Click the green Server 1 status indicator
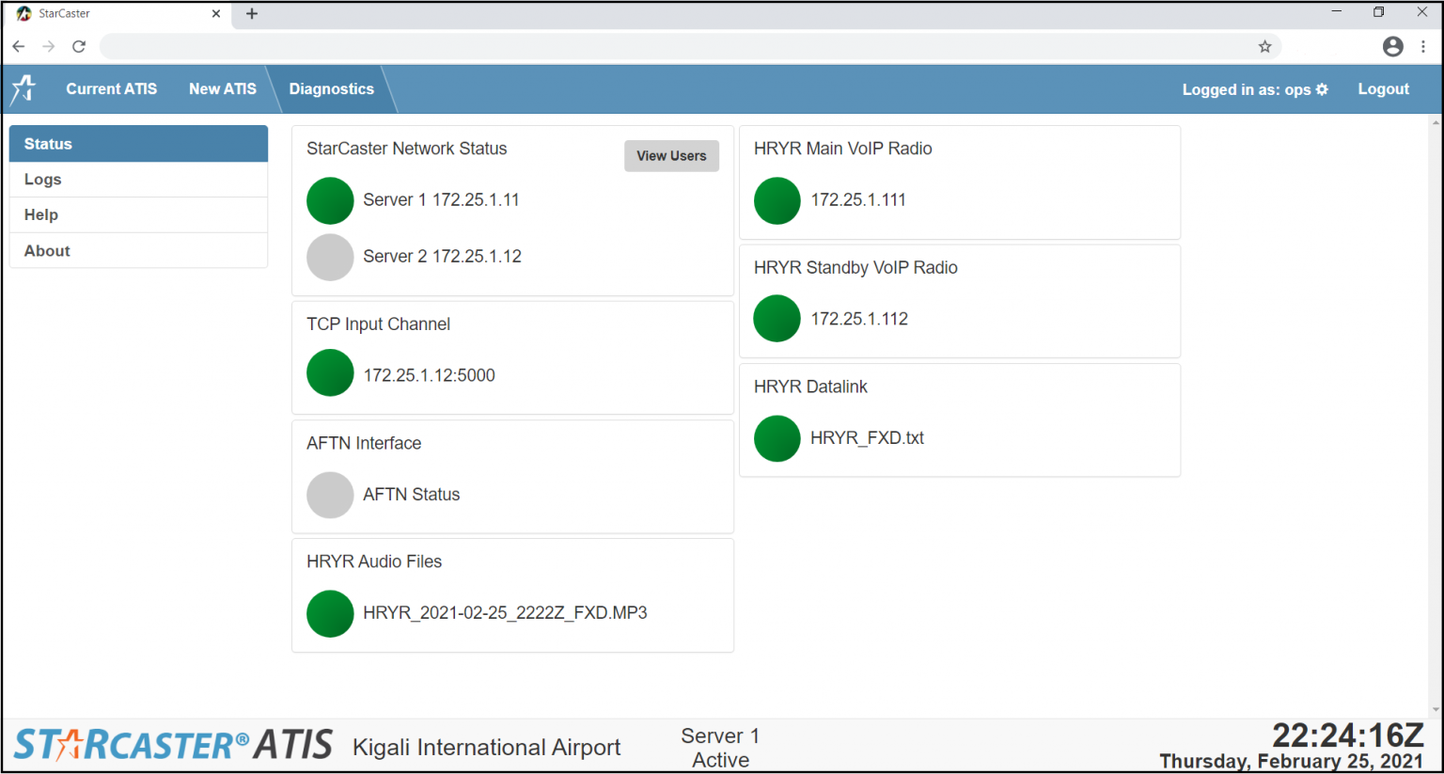This screenshot has height=774, width=1444. (330, 200)
